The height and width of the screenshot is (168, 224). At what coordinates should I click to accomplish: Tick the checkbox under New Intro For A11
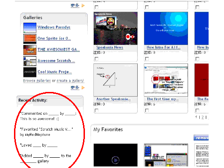point(147,59)
